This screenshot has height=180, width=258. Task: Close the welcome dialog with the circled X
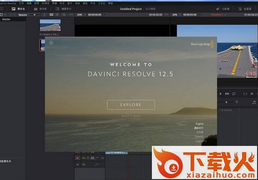pyautogui.click(x=51, y=43)
